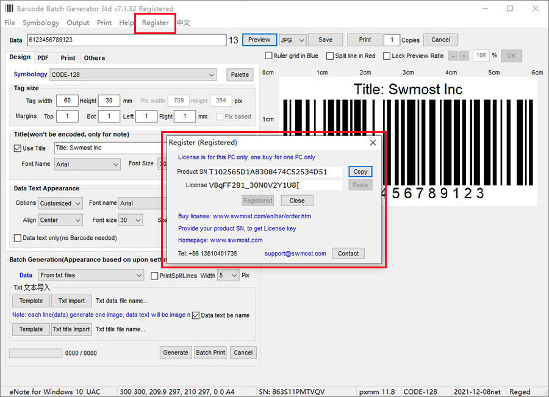
Task: Toggle Lock Preview Ratio checkbox
Action: 387,55
